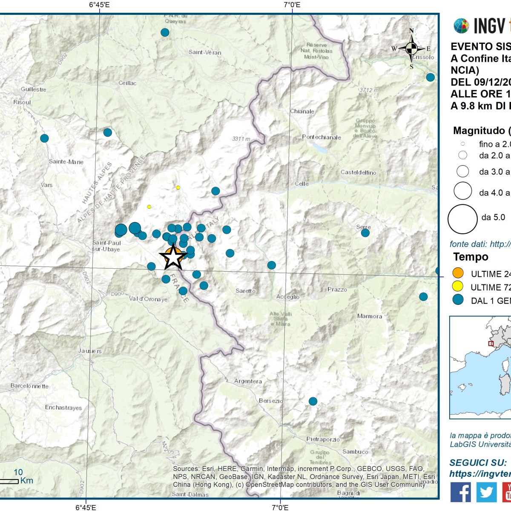Click the blue earthquake marker near Serre

point(365,233)
